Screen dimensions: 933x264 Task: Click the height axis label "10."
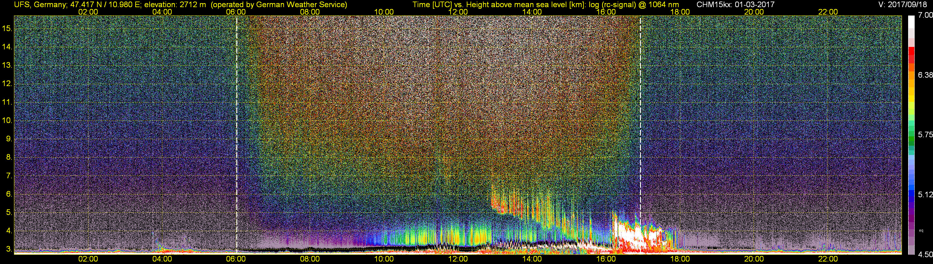tap(7, 121)
